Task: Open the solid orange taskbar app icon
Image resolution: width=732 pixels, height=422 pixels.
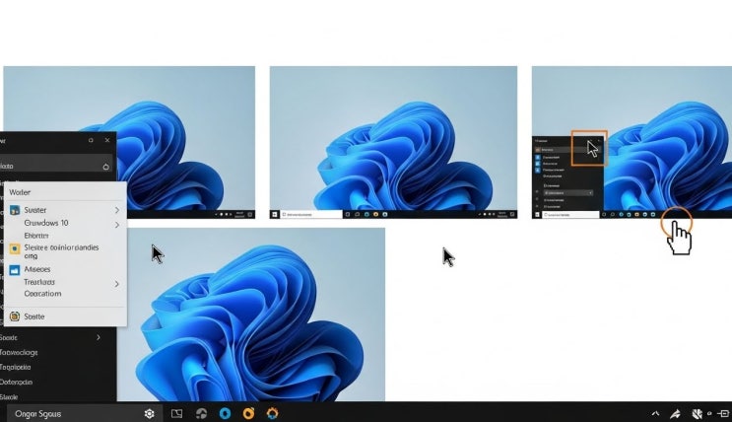Action: coord(248,413)
